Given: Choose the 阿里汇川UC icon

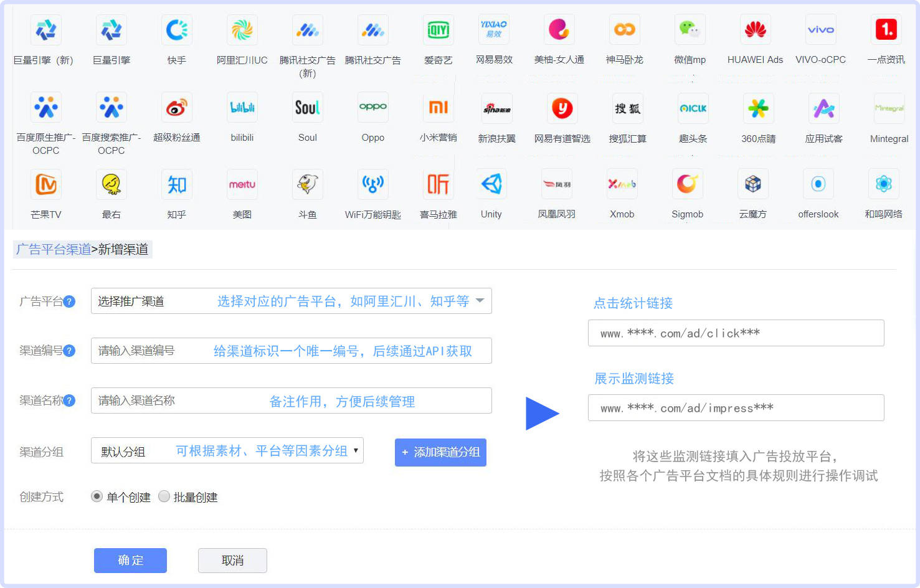Looking at the screenshot, I should 242,30.
